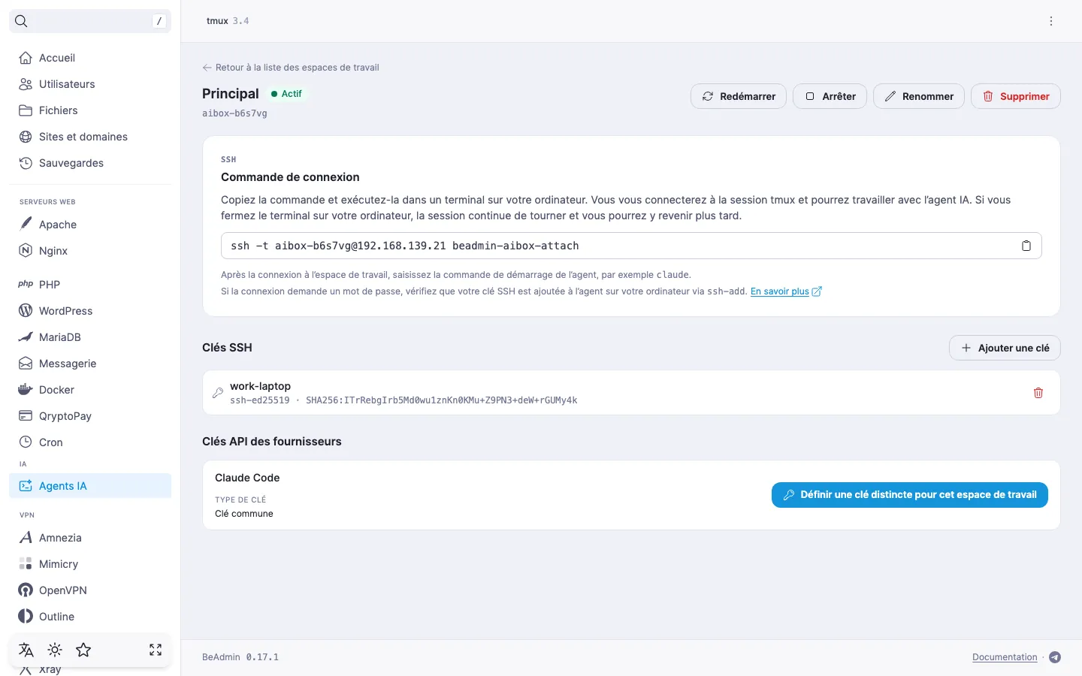Toggle the light/dark theme sun icon

click(x=55, y=650)
